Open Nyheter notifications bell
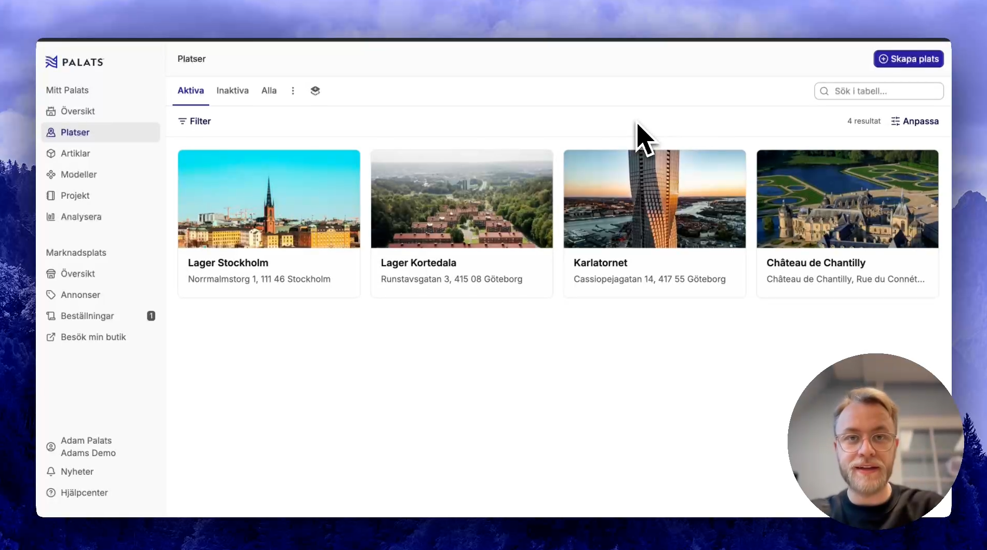This screenshot has width=987, height=550. point(77,472)
